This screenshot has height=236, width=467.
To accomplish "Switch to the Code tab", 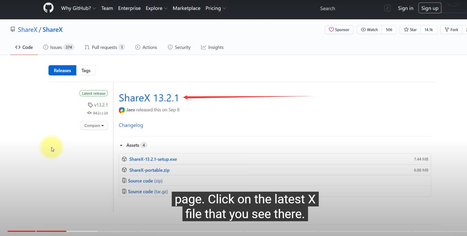I will pyautogui.click(x=24, y=47).
